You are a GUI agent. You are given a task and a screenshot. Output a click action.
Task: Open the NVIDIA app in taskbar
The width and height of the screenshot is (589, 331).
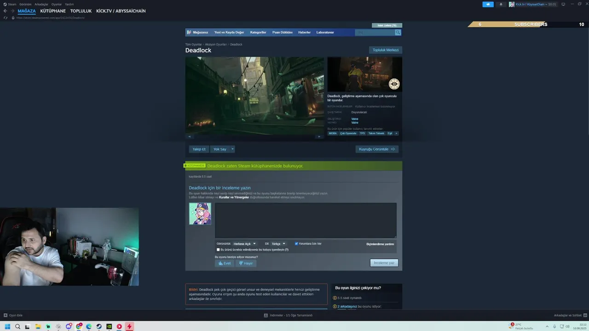click(x=109, y=326)
